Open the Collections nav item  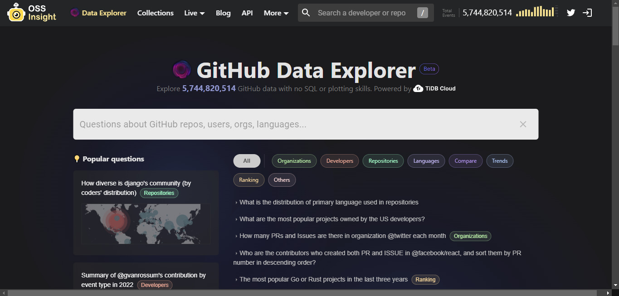click(x=156, y=13)
